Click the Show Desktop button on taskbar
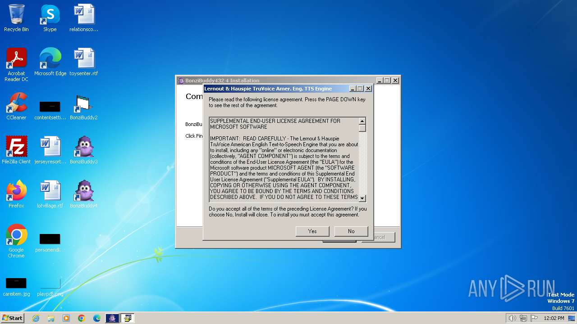Image resolution: width=577 pixels, height=324 pixels. 572,318
